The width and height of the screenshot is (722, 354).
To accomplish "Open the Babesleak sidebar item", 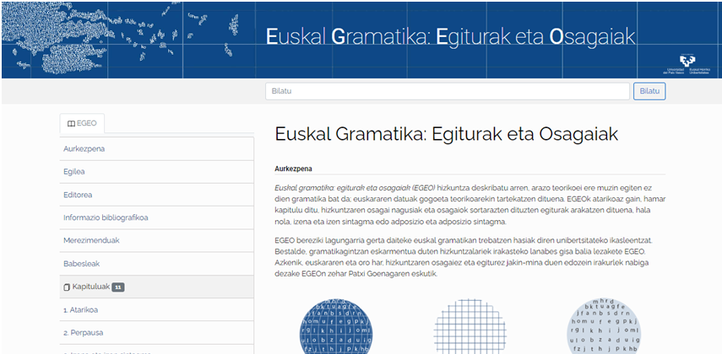I will (81, 264).
